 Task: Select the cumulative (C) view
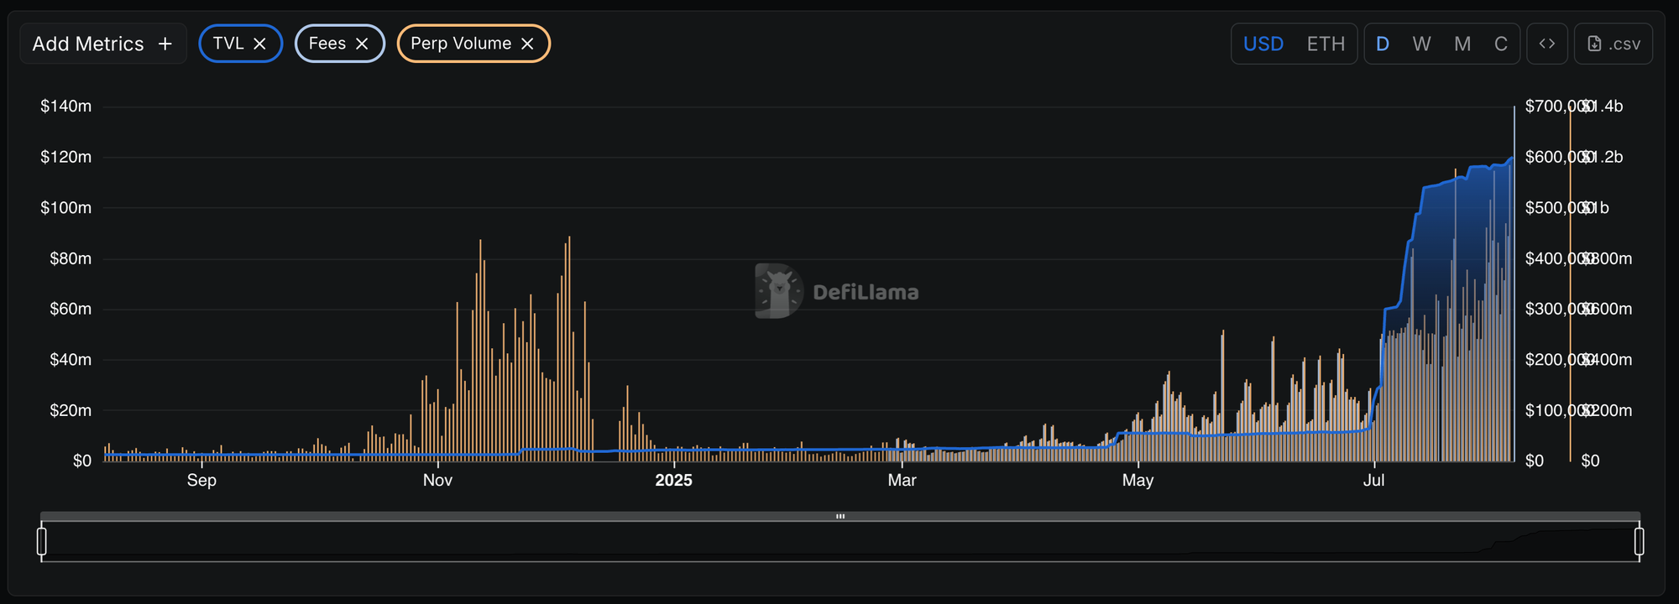pos(1501,44)
